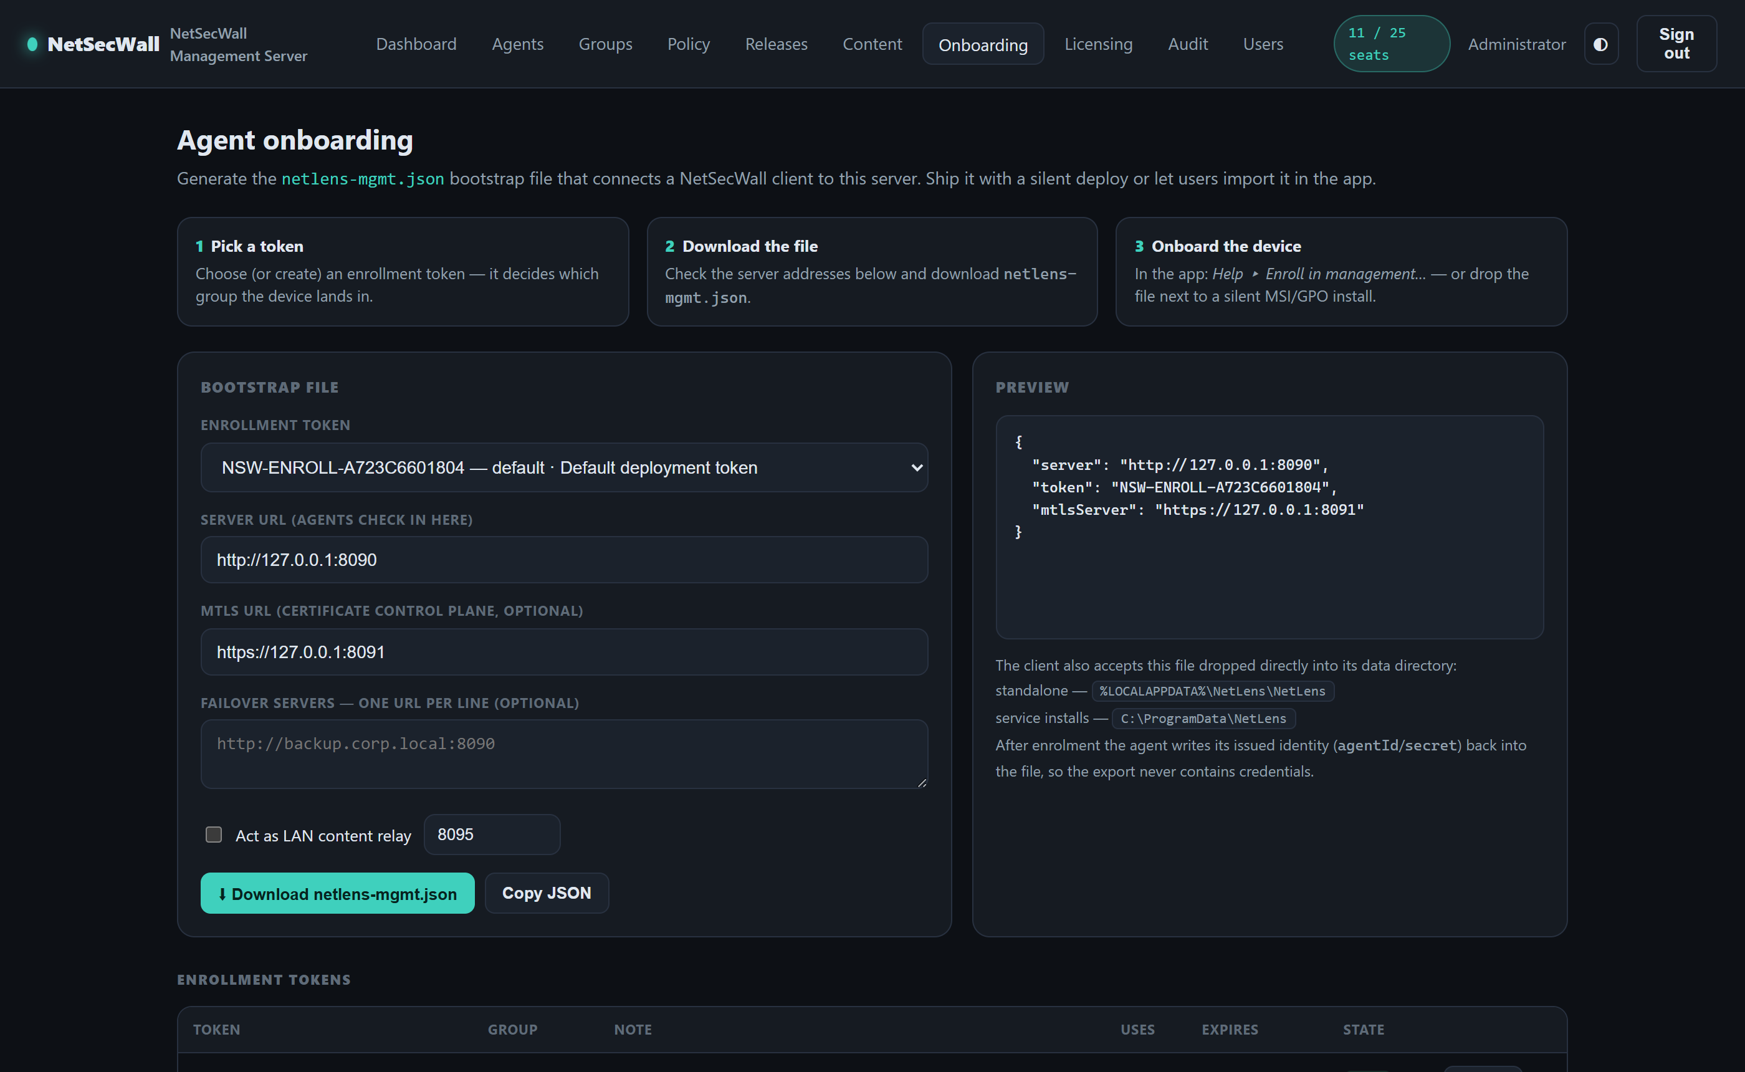Open the Policy tab
Screen dimensions: 1745x1072
point(688,44)
